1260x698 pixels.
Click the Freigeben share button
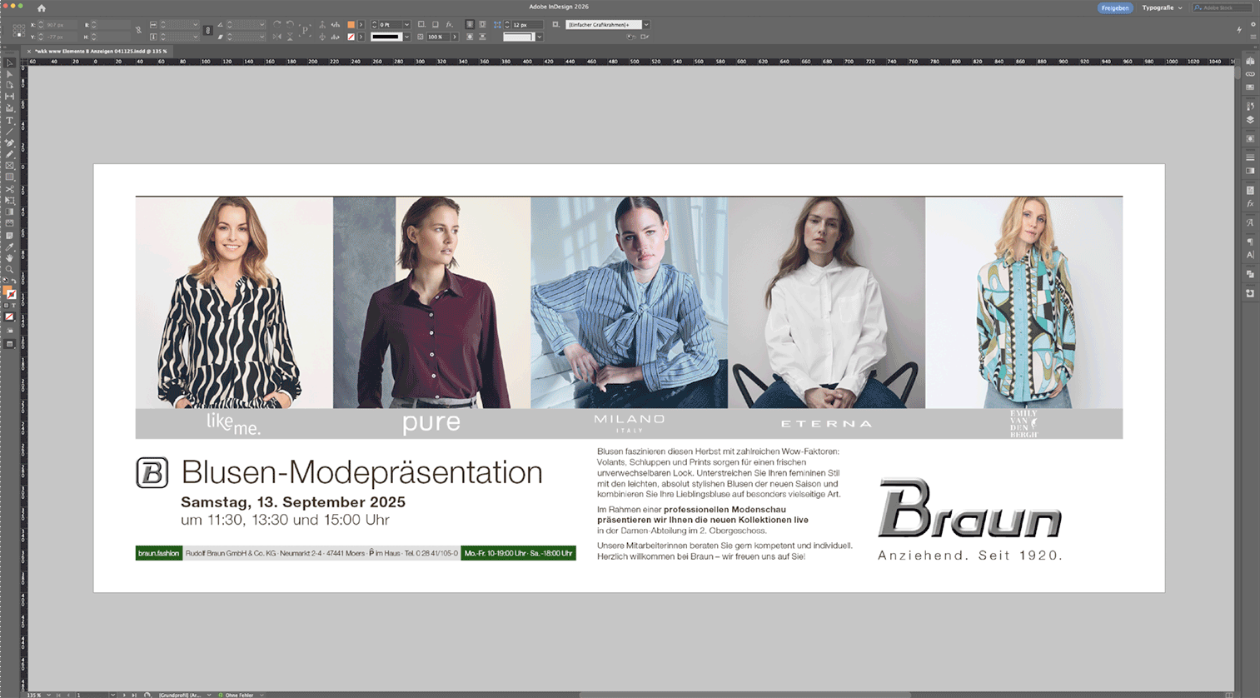[1114, 7]
